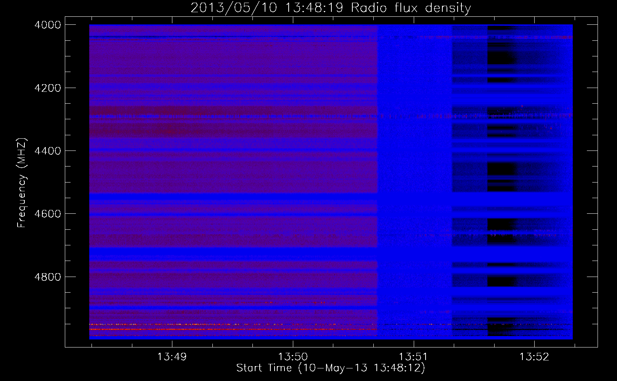Click the 4200 frequency axis label
The image size is (617, 381).
[x=47, y=88]
